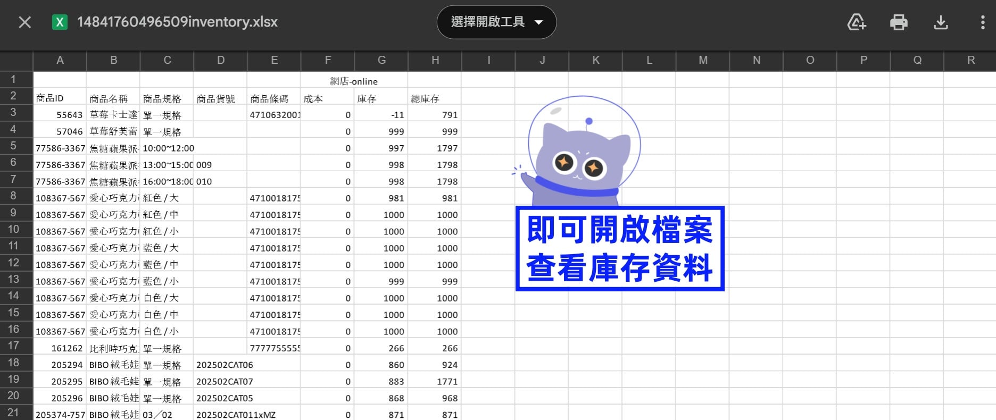The height and width of the screenshot is (420, 996).
Task: Close the file preview with the X icon
Action: (25, 22)
